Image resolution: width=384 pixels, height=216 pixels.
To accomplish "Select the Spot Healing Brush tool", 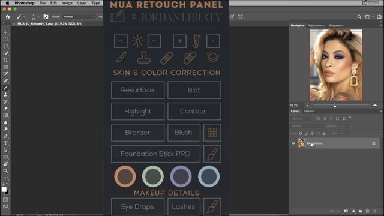I will [5, 80].
